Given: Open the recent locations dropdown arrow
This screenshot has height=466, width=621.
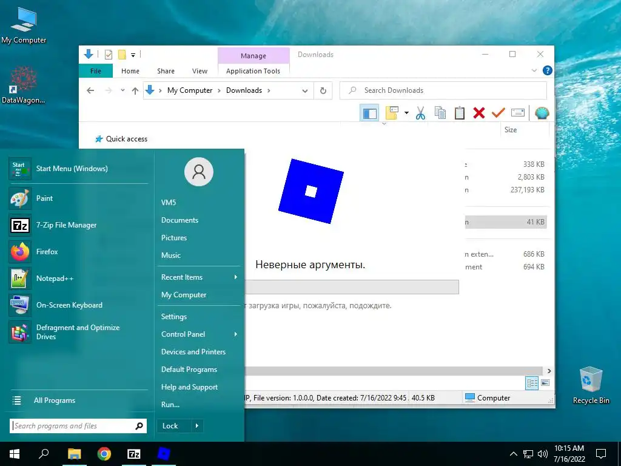Looking at the screenshot, I should pyautogui.click(x=123, y=90).
